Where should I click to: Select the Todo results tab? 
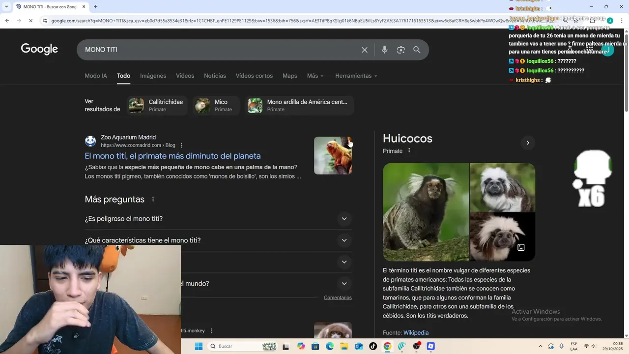[x=123, y=76]
